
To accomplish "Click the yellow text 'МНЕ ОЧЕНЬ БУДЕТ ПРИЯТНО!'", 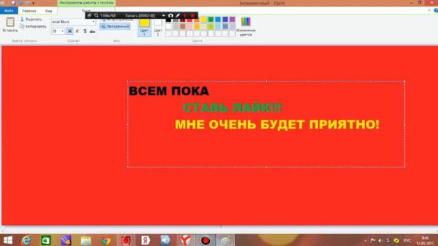I will [277, 124].
